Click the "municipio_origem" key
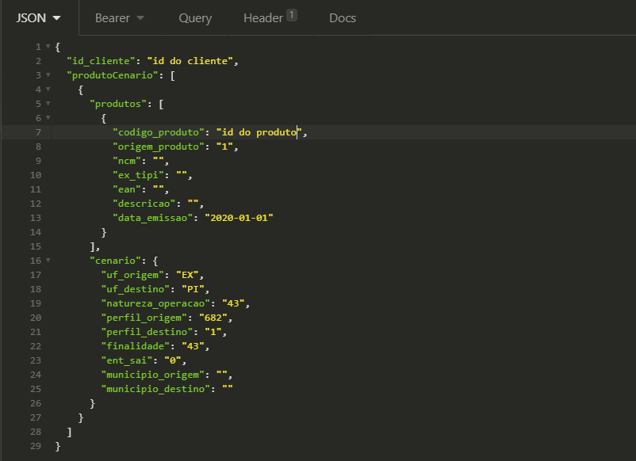This screenshot has width=636, height=461. [152, 375]
